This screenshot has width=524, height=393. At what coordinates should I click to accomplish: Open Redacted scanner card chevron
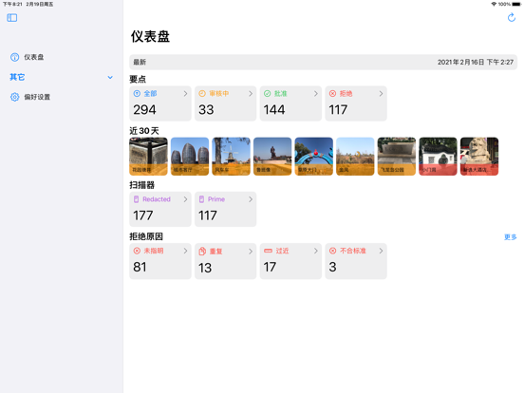[185, 199]
